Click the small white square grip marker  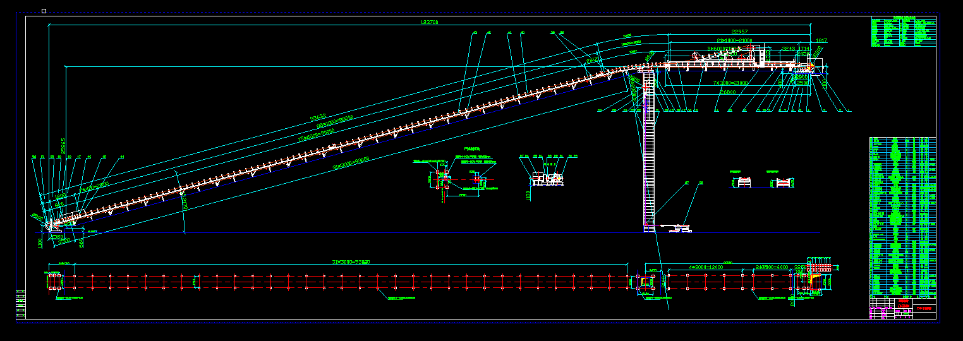tap(44, 11)
